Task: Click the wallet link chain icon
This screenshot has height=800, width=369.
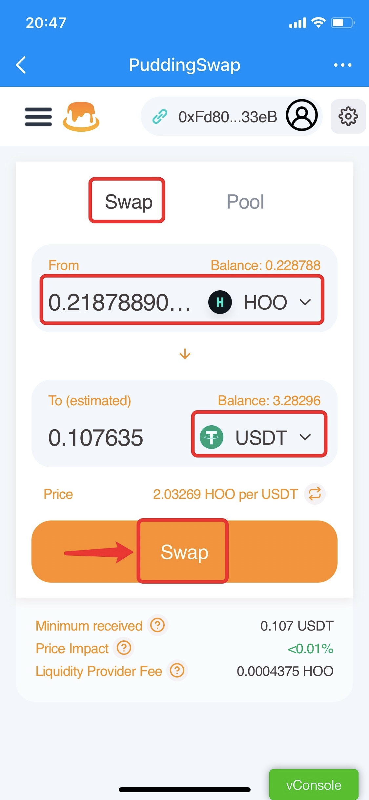Action: [x=160, y=117]
